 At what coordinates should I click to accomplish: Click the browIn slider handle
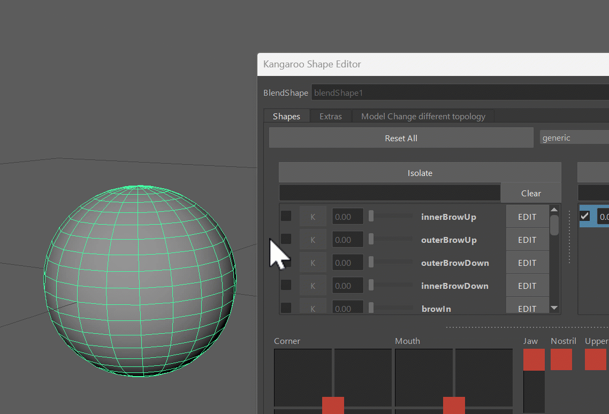click(371, 308)
